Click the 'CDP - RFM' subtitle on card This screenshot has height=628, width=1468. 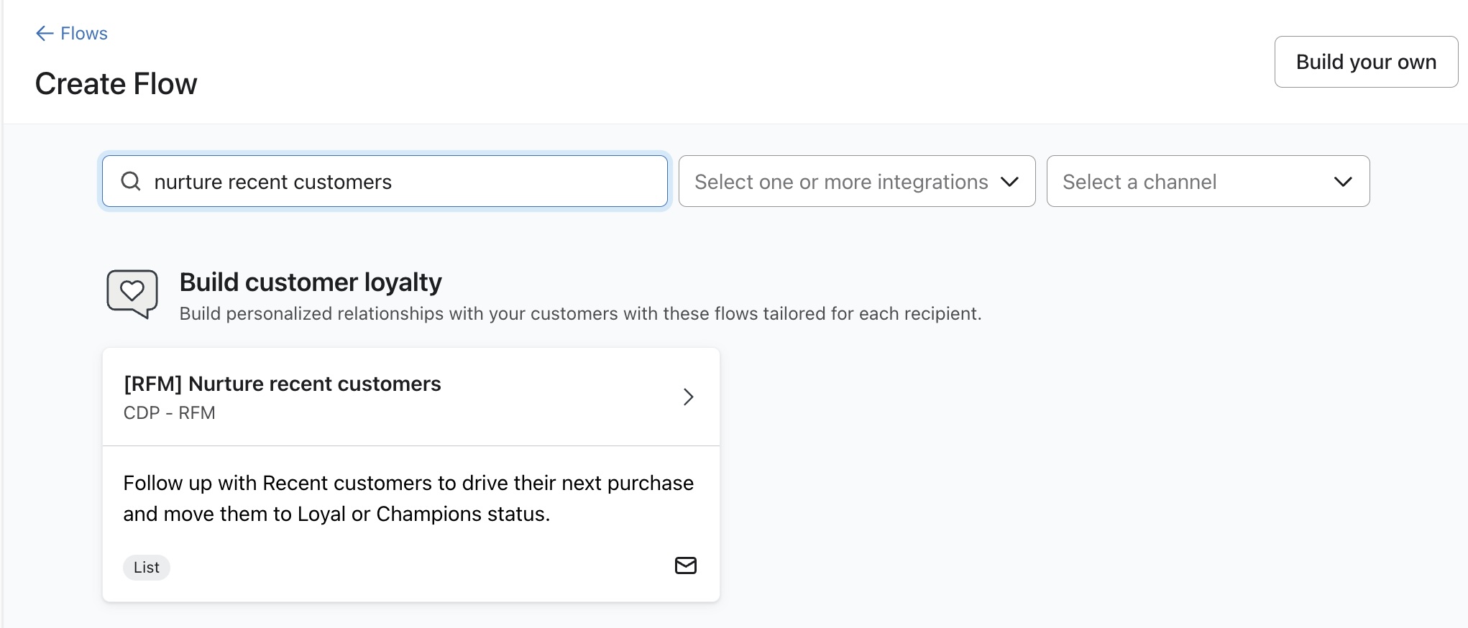[169, 413]
